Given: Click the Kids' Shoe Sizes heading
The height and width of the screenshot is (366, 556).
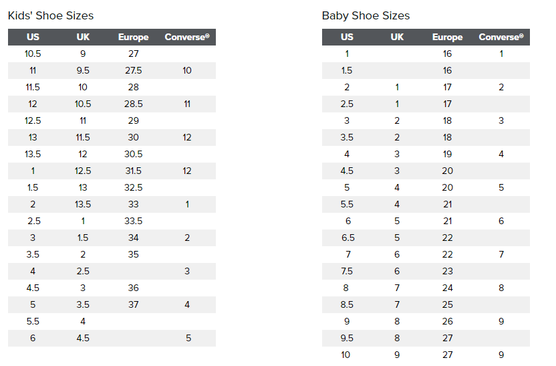Looking at the screenshot, I should point(51,15).
